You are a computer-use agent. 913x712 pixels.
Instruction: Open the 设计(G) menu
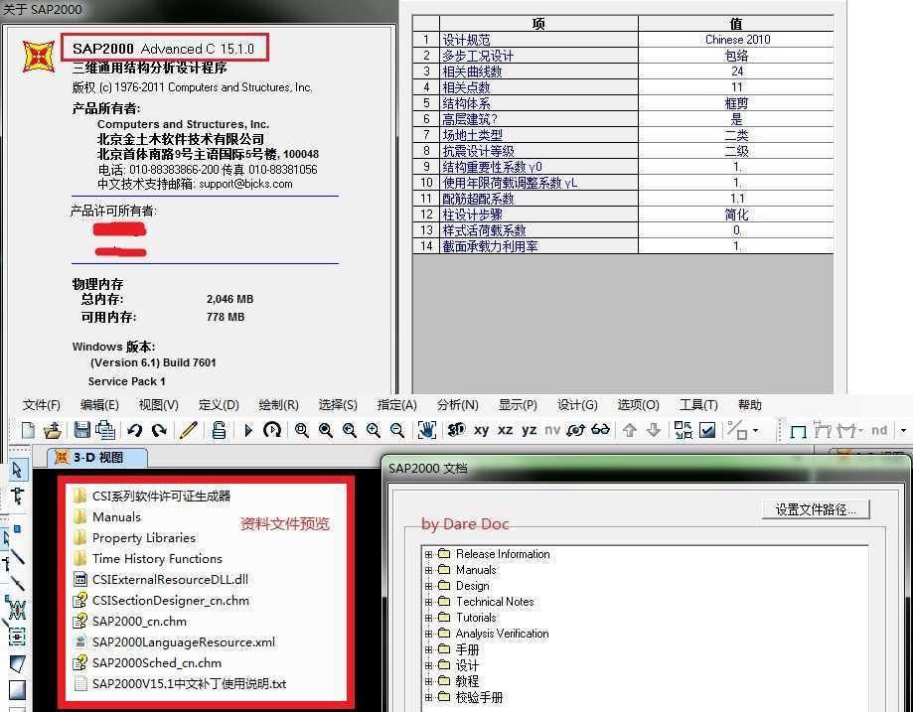click(x=577, y=404)
